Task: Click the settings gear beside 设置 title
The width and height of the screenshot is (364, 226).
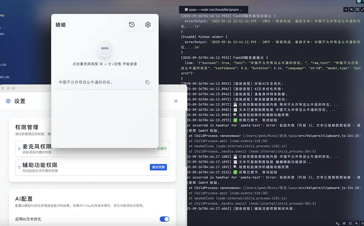Action: pos(8,101)
